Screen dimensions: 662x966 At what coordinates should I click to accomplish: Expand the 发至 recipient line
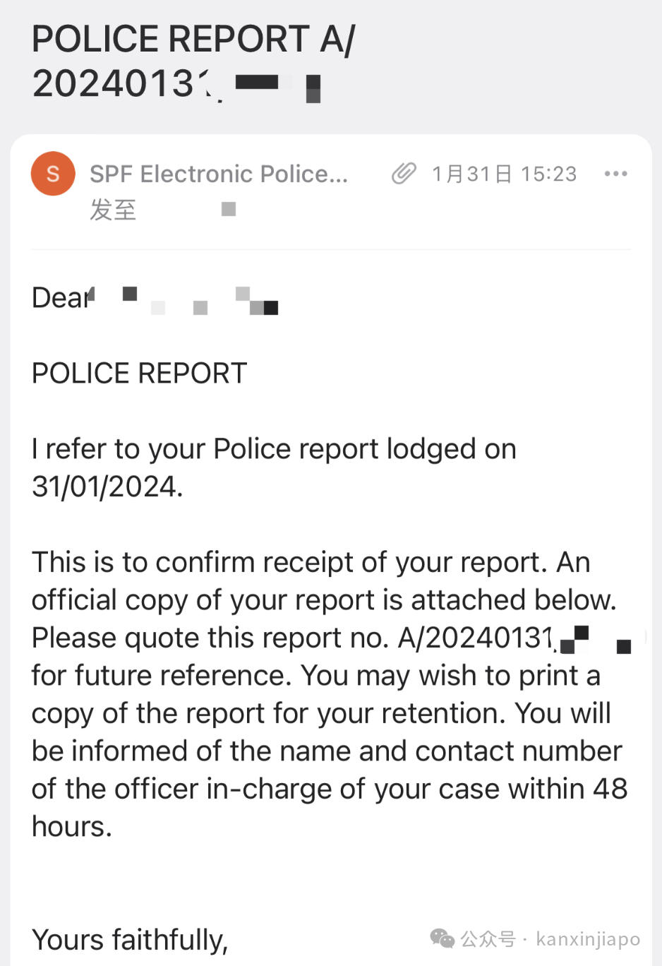(112, 210)
